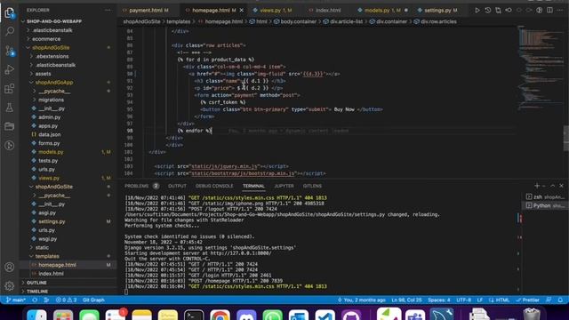This screenshot has height=320, width=569.
Task: Click the open timeline history icon
Action: click(488, 10)
